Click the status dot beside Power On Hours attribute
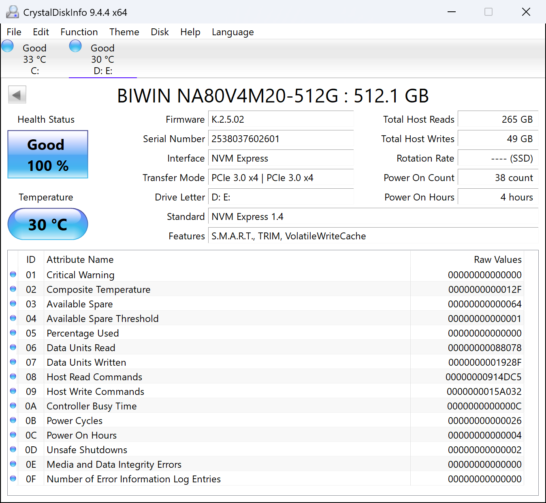This screenshot has height=503, width=546. (13, 435)
